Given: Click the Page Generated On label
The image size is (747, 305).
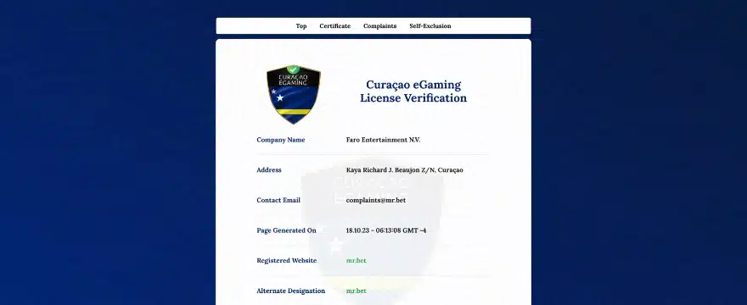Looking at the screenshot, I should (286, 230).
